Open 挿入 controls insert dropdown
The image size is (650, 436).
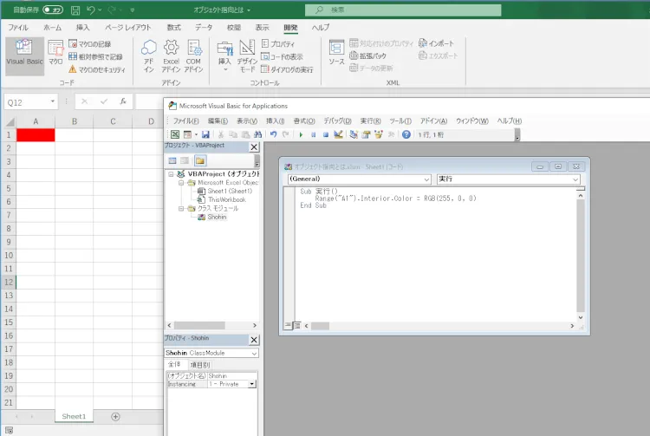(x=224, y=56)
